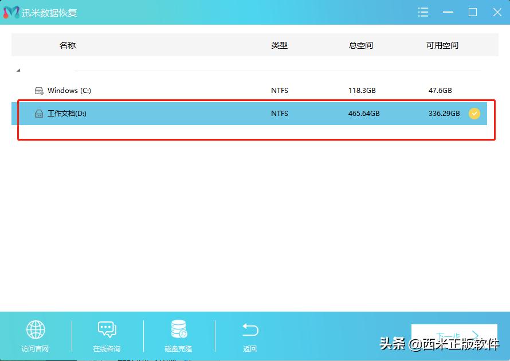The image size is (510, 361).
Task: Click the locked drive icon beside 工作文档(D:)
Action: pyautogui.click(x=38, y=113)
